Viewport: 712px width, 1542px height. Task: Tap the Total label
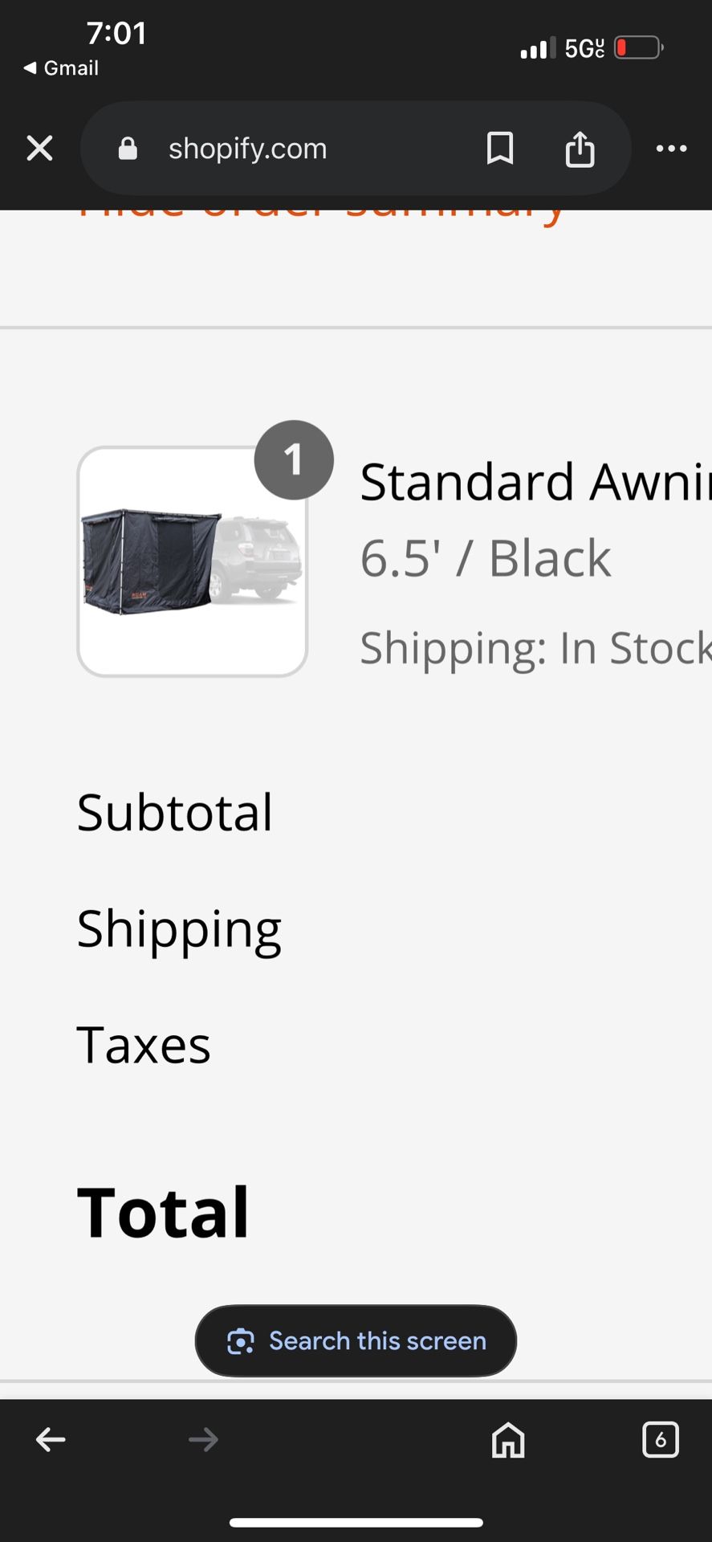tap(163, 1212)
